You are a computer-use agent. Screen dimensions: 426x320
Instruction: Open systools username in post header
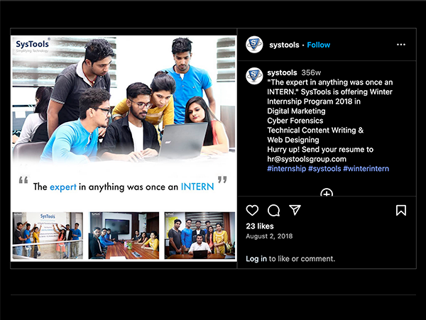[284, 45]
